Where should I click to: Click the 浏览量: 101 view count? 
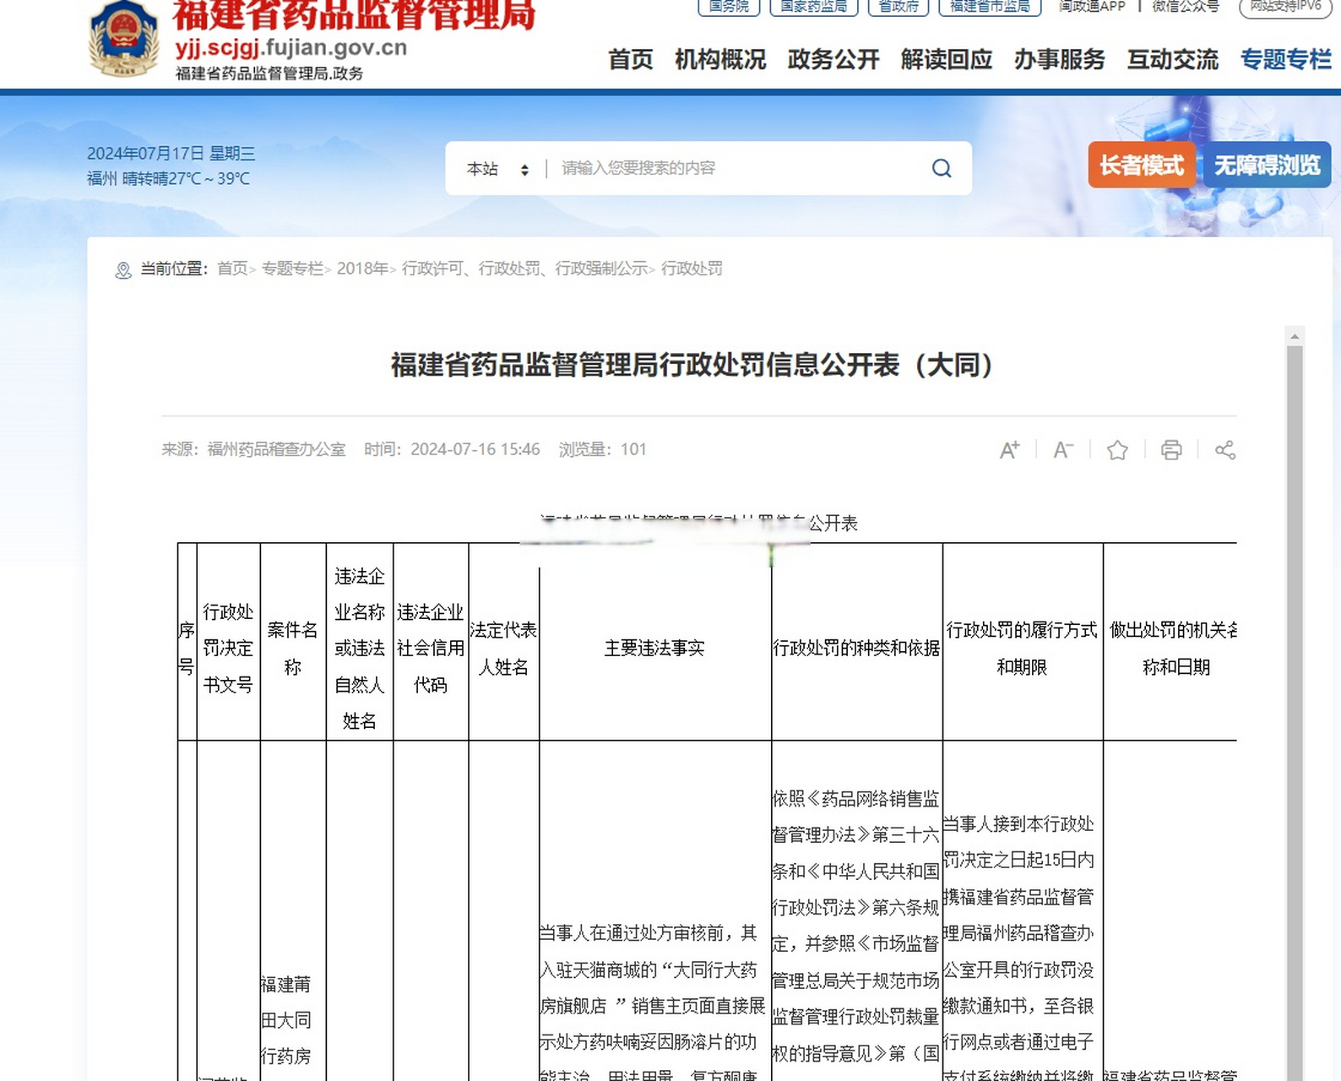(x=602, y=449)
